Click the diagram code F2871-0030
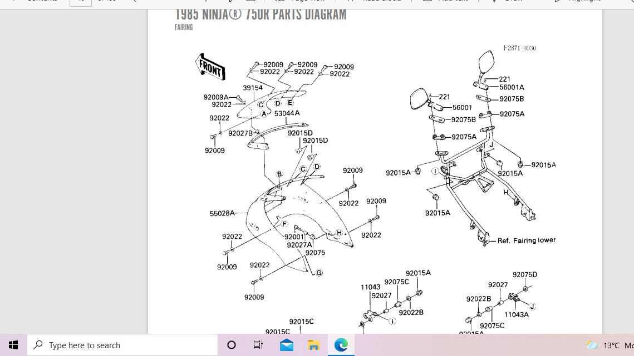Image resolution: width=634 pixels, height=356 pixels. tap(519, 48)
